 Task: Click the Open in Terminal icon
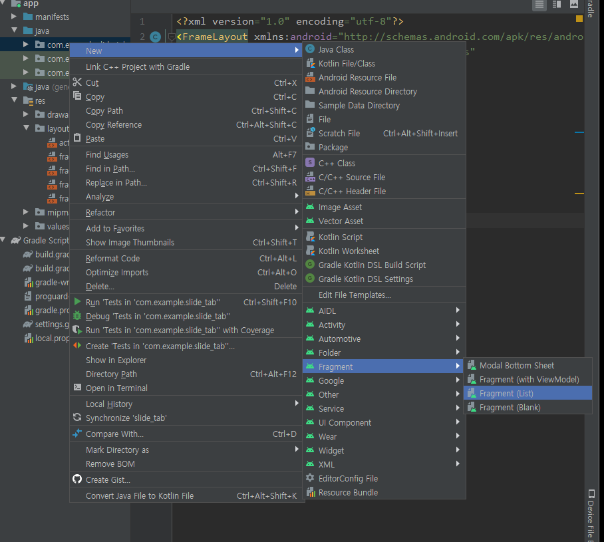[x=77, y=388]
